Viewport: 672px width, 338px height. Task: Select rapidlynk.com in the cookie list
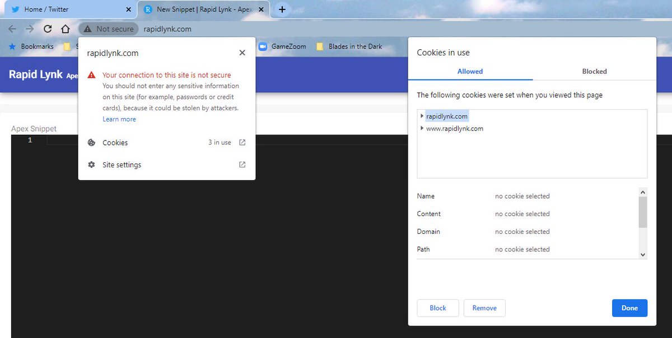click(446, 116)
